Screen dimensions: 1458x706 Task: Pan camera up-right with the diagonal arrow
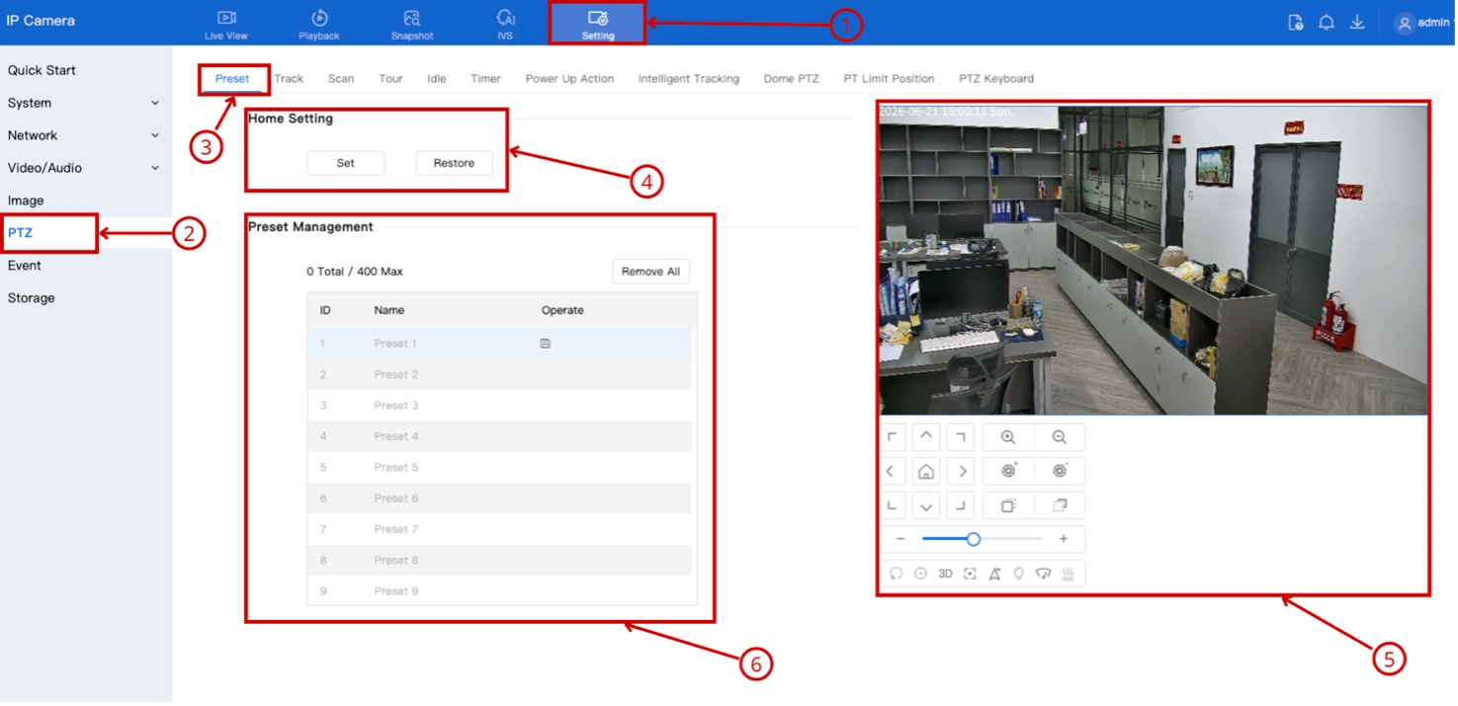pyautogui.click(x=960, y=436)
